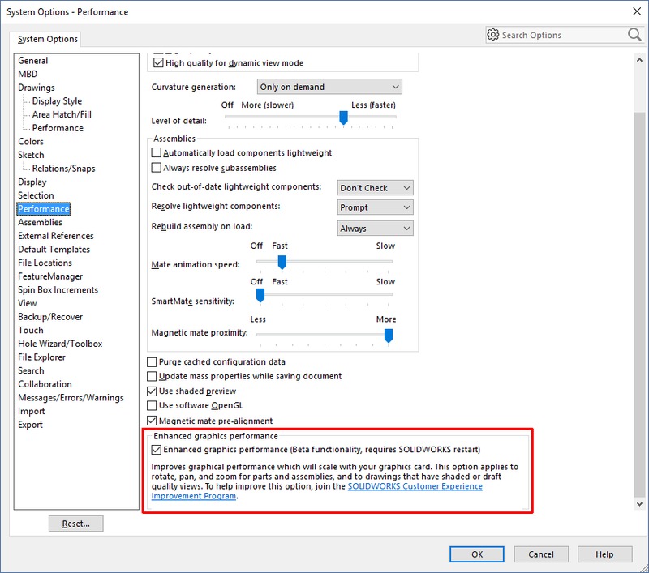Image resolution: width=649 pixels, height=573 pixels.
Task: Open Rebuild assembly on load dropdown
Action: click(375, 229)
